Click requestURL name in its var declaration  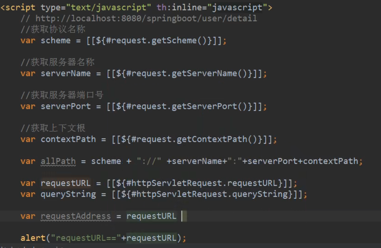point(66,183)
